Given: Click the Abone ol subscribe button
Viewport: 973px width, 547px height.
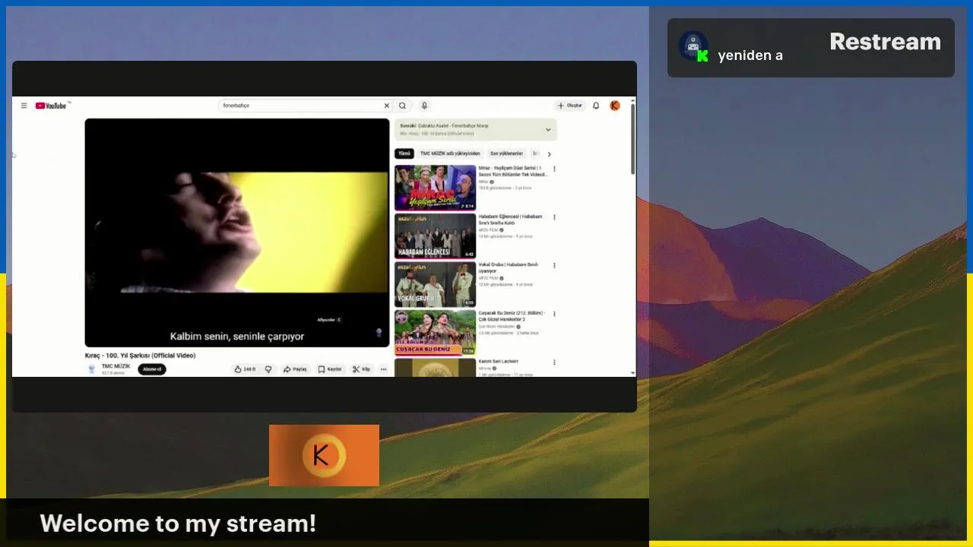Looking at the screenshot, I should pyautogui.click(x=152, y=369).
